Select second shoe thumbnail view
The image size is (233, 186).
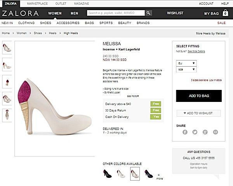coord(7,65)
